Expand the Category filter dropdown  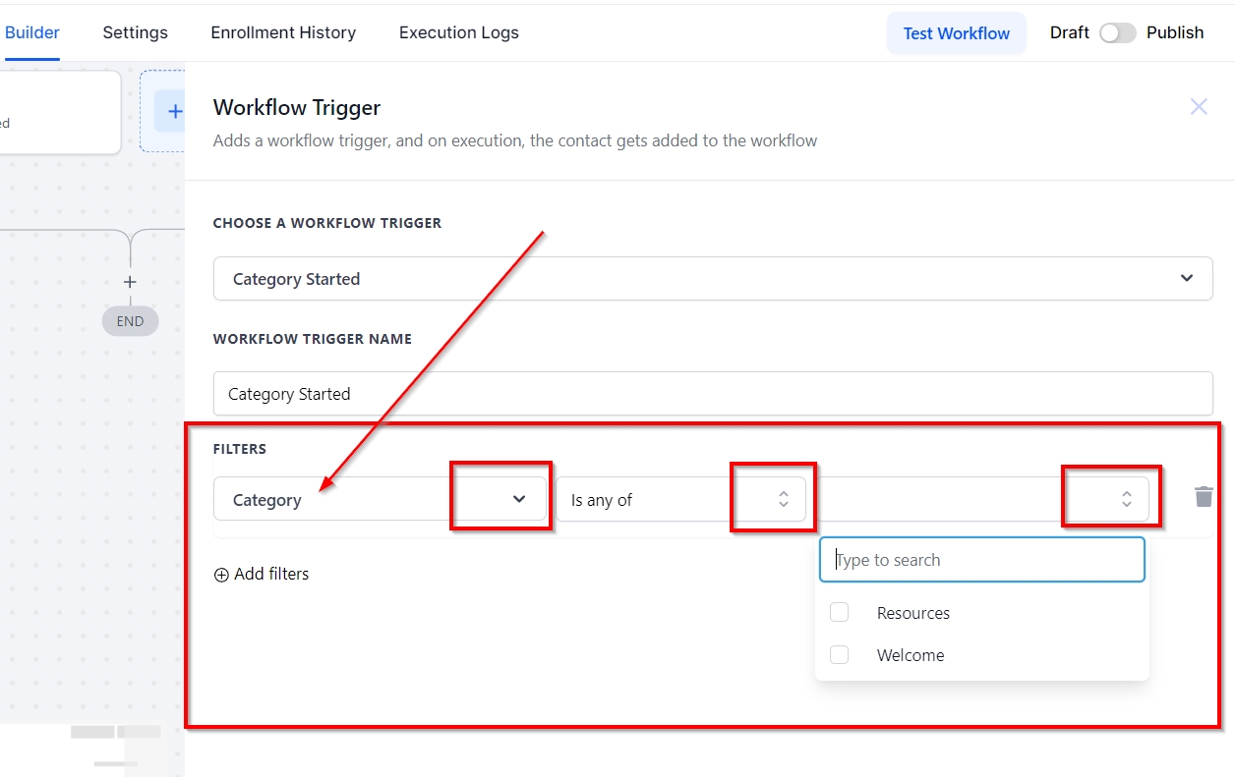pos(519,499)
